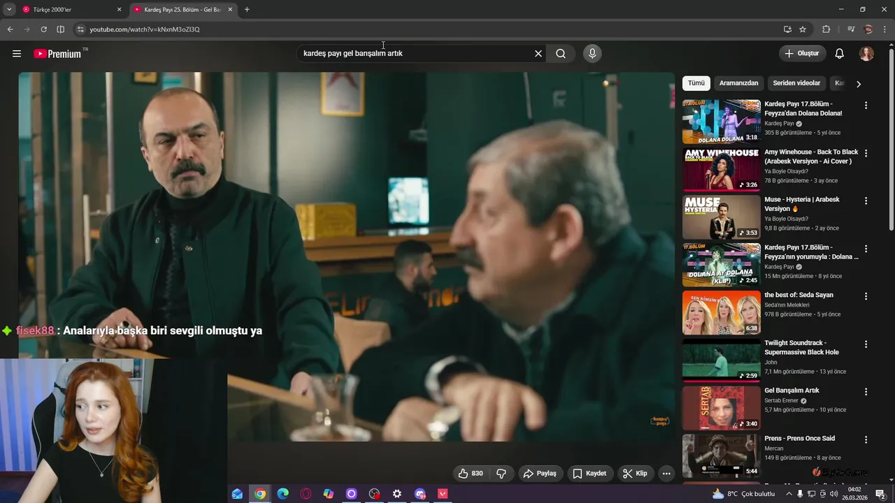Screen dimensions: 895x503
Task: Open options for Twilight Soundtrack video
Action: coord(866,344)
